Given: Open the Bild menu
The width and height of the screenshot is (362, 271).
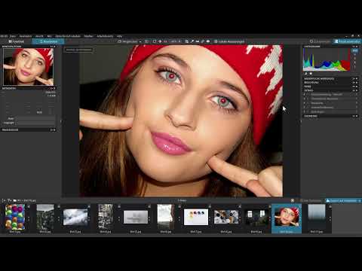Looking at the screenshot, I should 49,36.
